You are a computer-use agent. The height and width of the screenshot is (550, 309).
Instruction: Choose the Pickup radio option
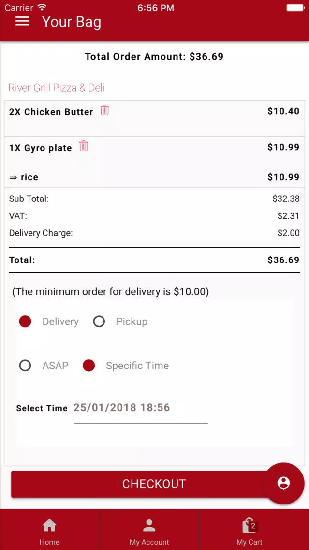99,321
